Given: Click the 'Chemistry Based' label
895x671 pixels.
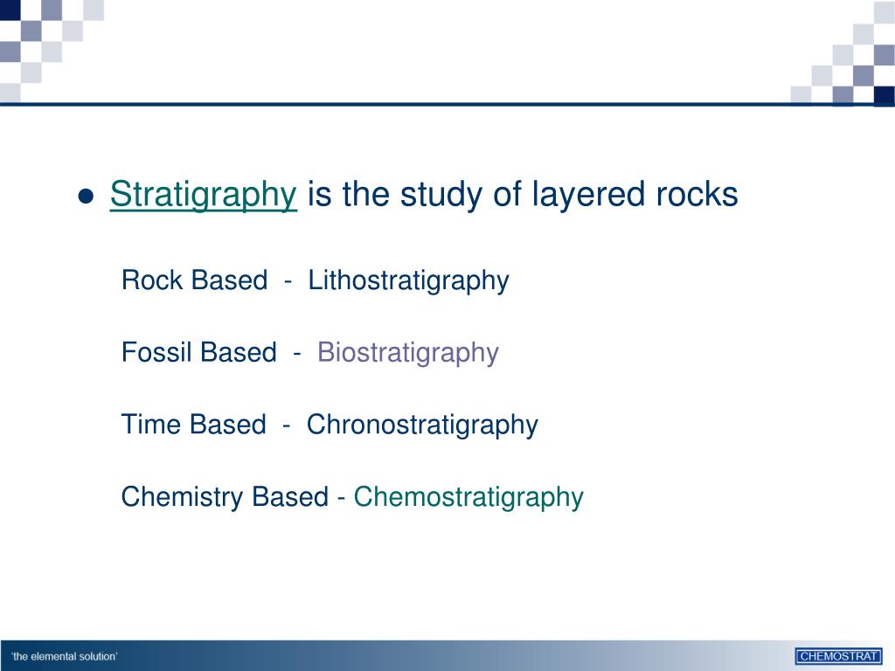Looking at the screenshot, I should click(x=225, y=497).
